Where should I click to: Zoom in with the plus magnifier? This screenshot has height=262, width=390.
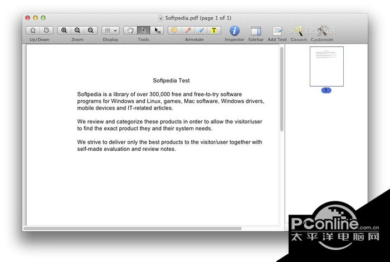[64, 30]
